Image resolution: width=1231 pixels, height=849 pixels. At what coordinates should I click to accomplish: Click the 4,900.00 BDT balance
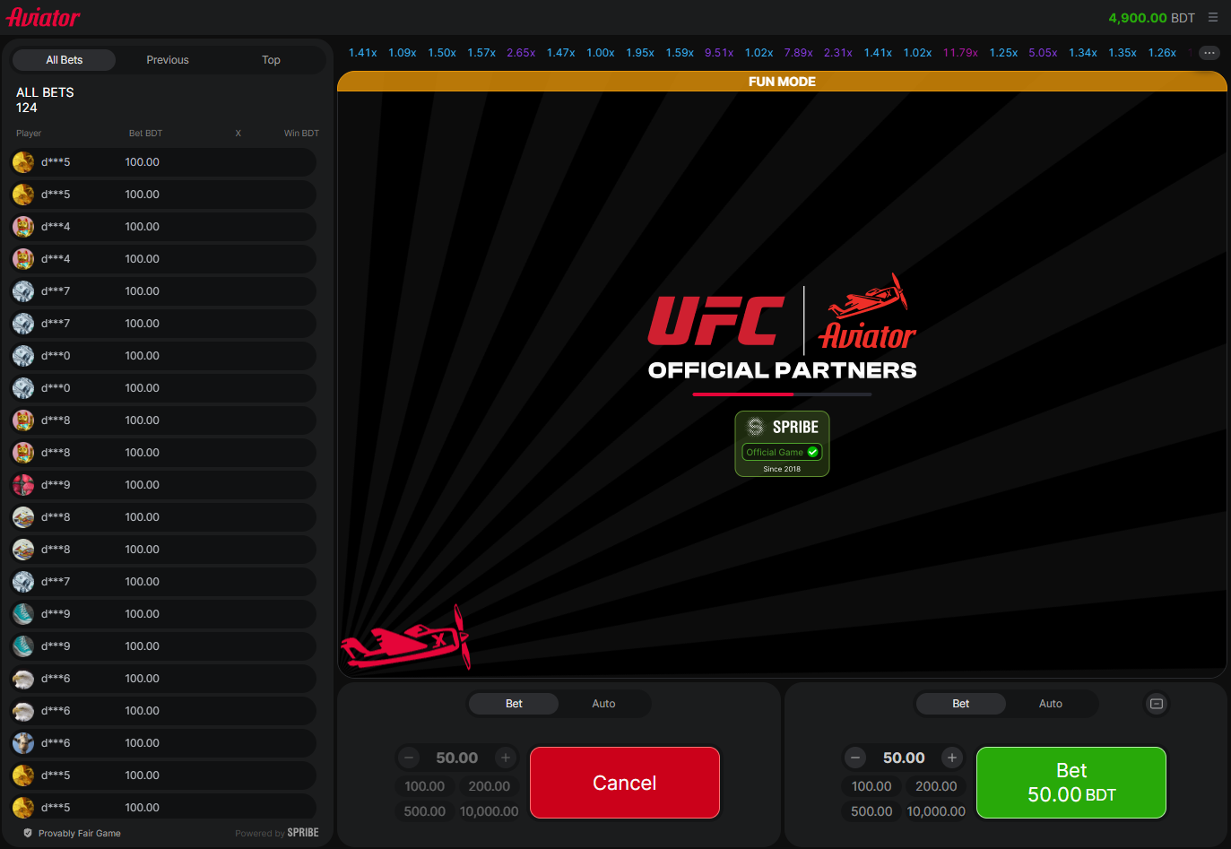coord(1151,18)
